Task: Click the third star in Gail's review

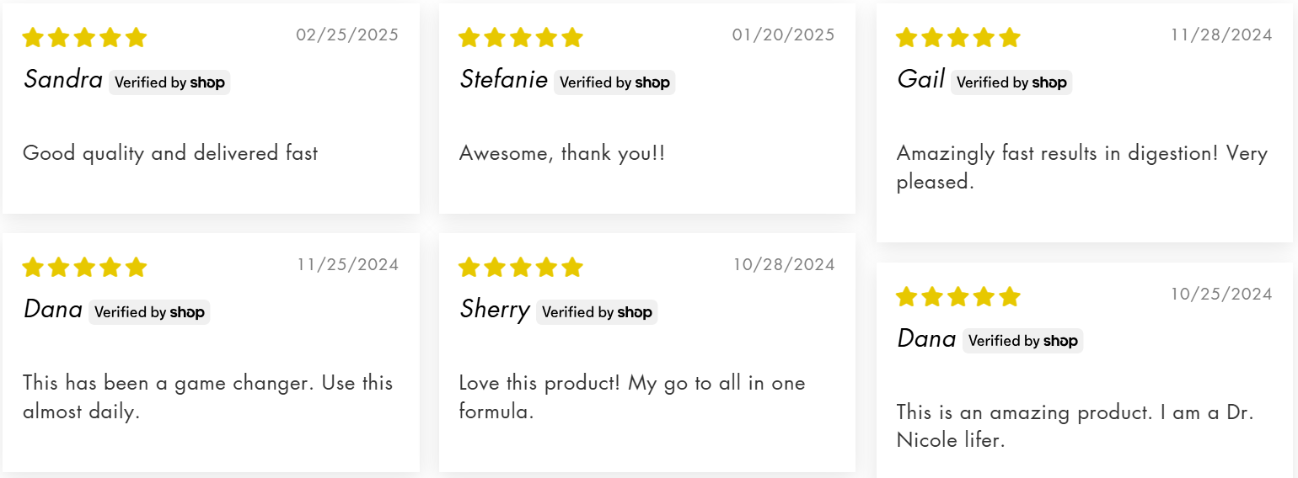Action: (957, 38)
